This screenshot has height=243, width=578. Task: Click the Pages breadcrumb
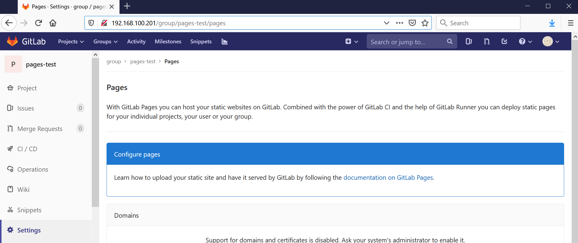click(171, 61)
